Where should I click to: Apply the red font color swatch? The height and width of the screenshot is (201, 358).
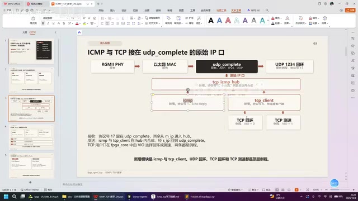coord(77,23)
